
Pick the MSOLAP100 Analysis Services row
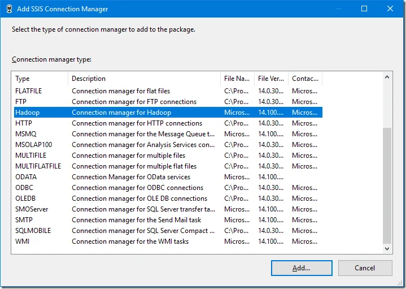point(34,145)
